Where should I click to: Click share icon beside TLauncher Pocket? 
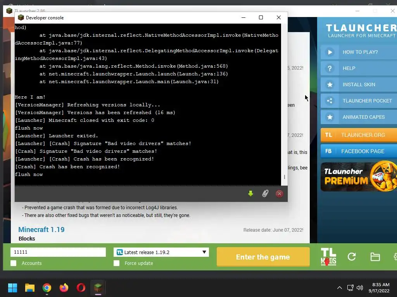coord(330,101)
